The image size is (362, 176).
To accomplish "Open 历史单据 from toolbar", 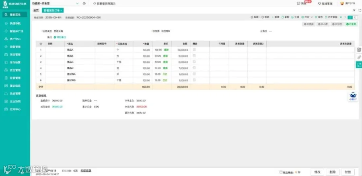I will (x=331, y=17).
